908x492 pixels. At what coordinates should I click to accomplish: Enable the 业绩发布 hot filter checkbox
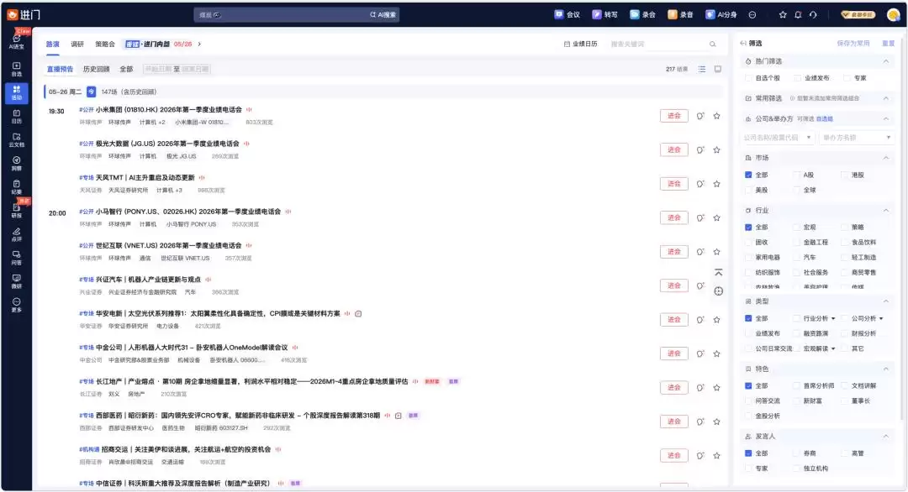(797, 78)
